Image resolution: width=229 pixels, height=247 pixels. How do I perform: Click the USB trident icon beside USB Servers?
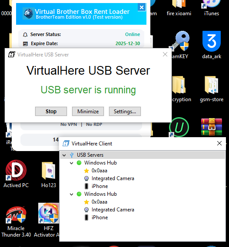(72, 155)
